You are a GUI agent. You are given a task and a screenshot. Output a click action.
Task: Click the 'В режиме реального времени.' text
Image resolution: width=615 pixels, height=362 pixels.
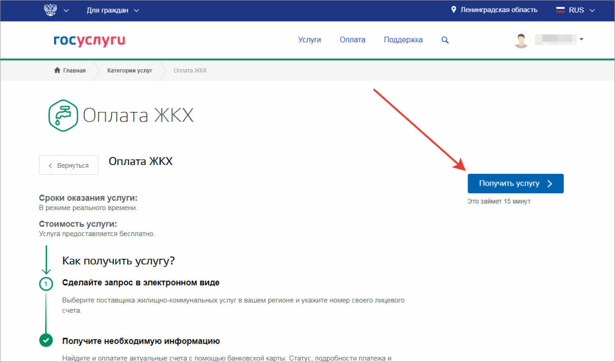pos(89,208)
